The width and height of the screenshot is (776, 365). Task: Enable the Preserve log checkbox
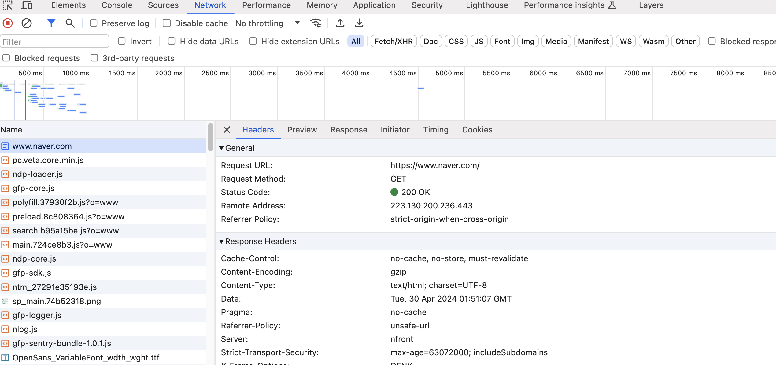coord(94,23)
